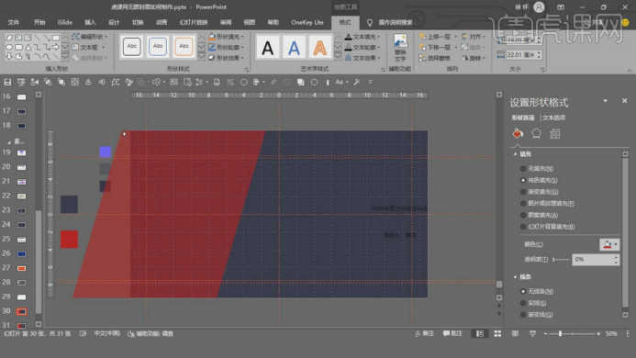Switch to Fill & Line paint bucket tab
Image resolution: width=636 pixels, height=358 pixels.
coord(518,133)
